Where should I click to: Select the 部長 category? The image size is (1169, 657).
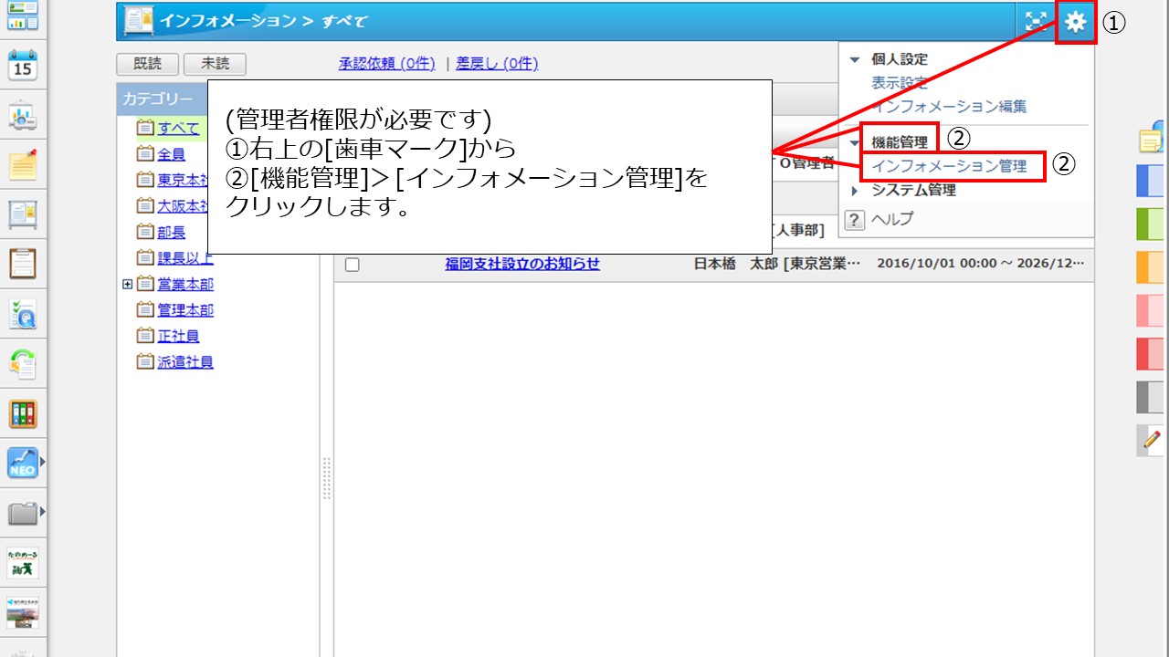(x=172, y=233)
